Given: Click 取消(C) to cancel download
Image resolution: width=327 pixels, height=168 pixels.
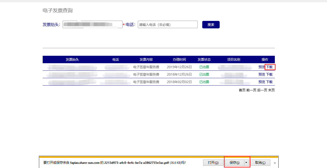Looking at the screenshot, I should [x=260, y=163].
